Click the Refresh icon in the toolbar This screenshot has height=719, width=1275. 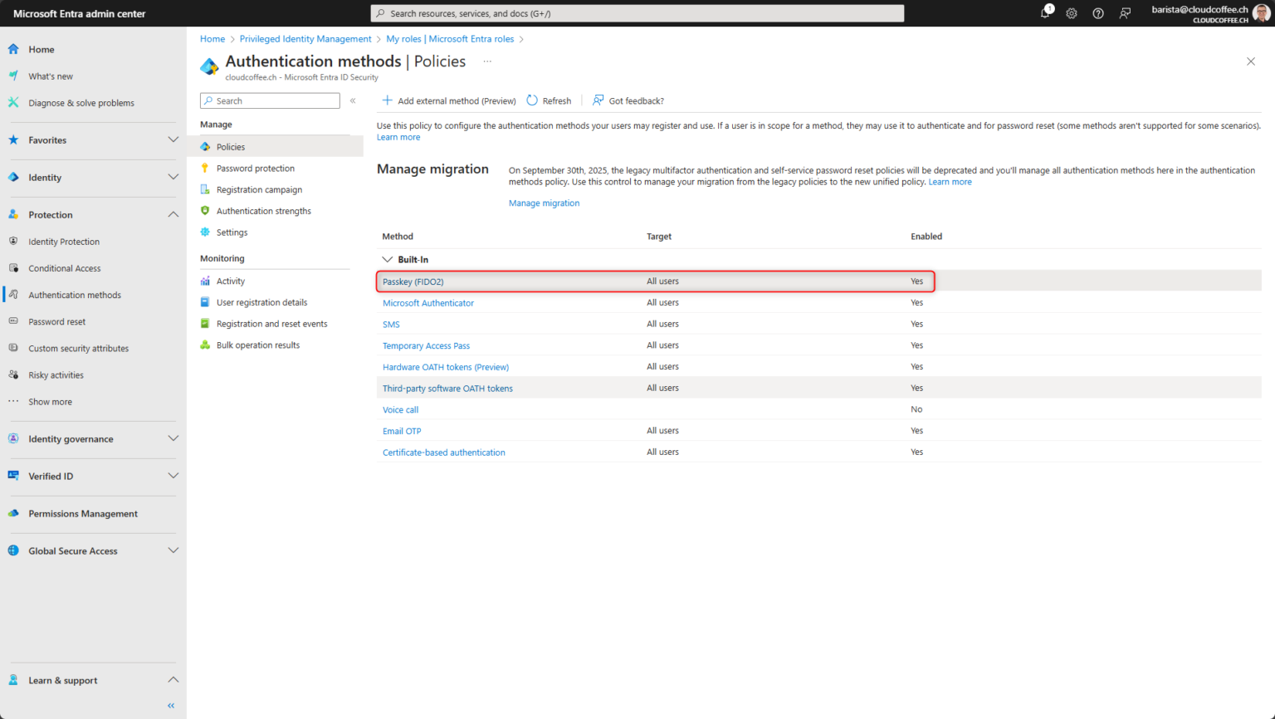pos(532,100)
